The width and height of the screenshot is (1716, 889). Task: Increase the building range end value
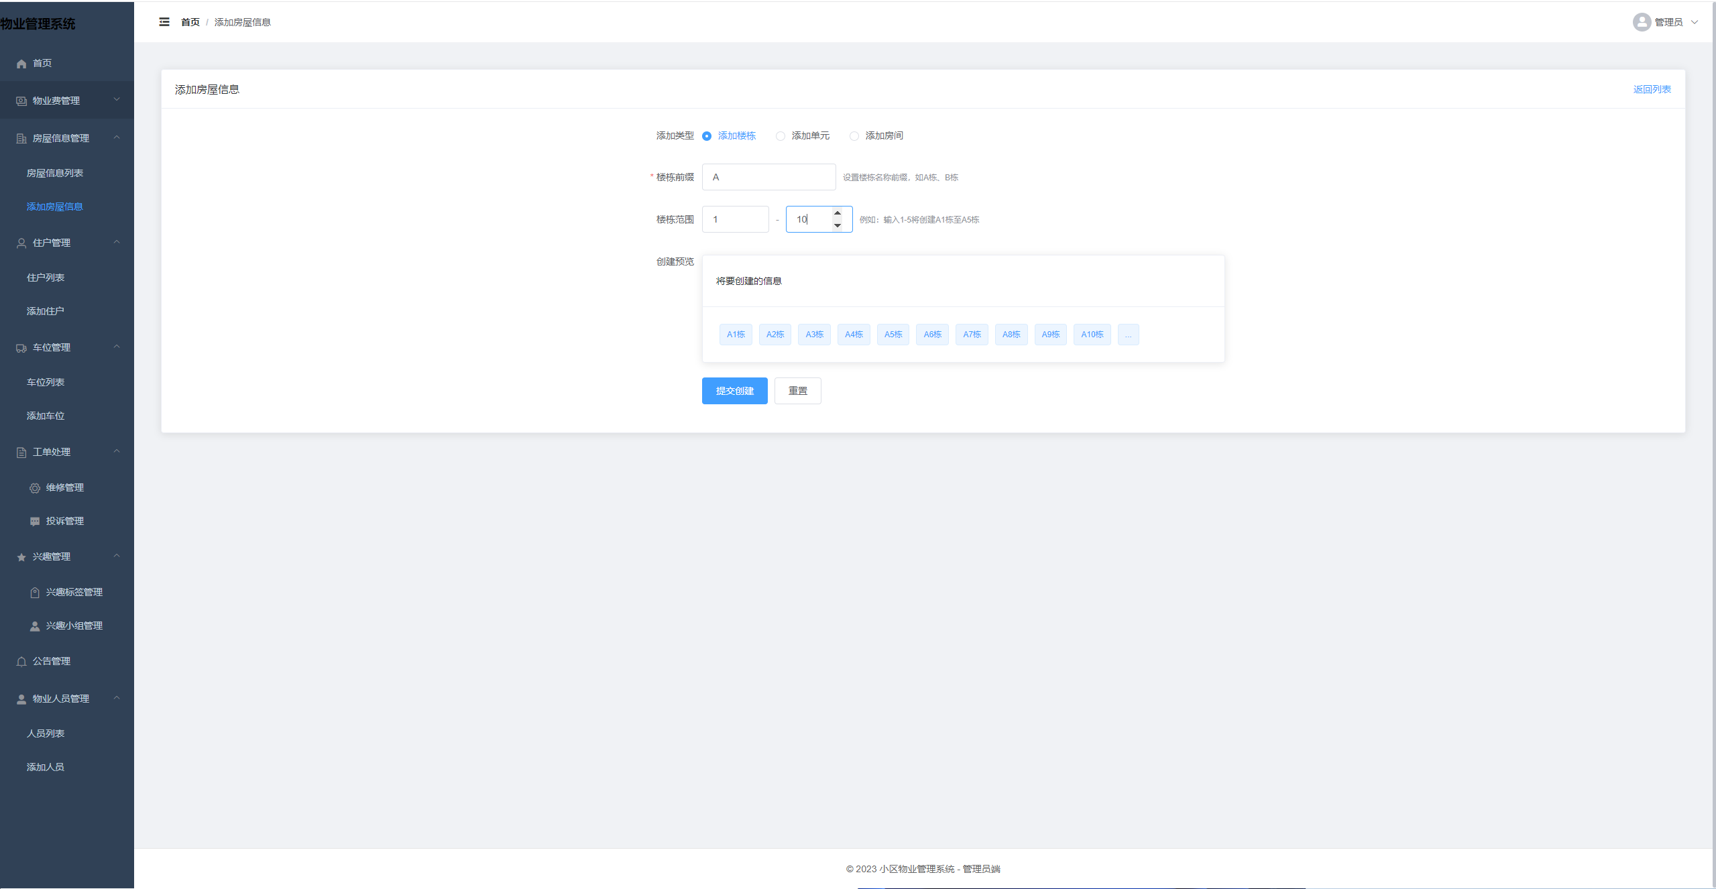pos(838,213)
